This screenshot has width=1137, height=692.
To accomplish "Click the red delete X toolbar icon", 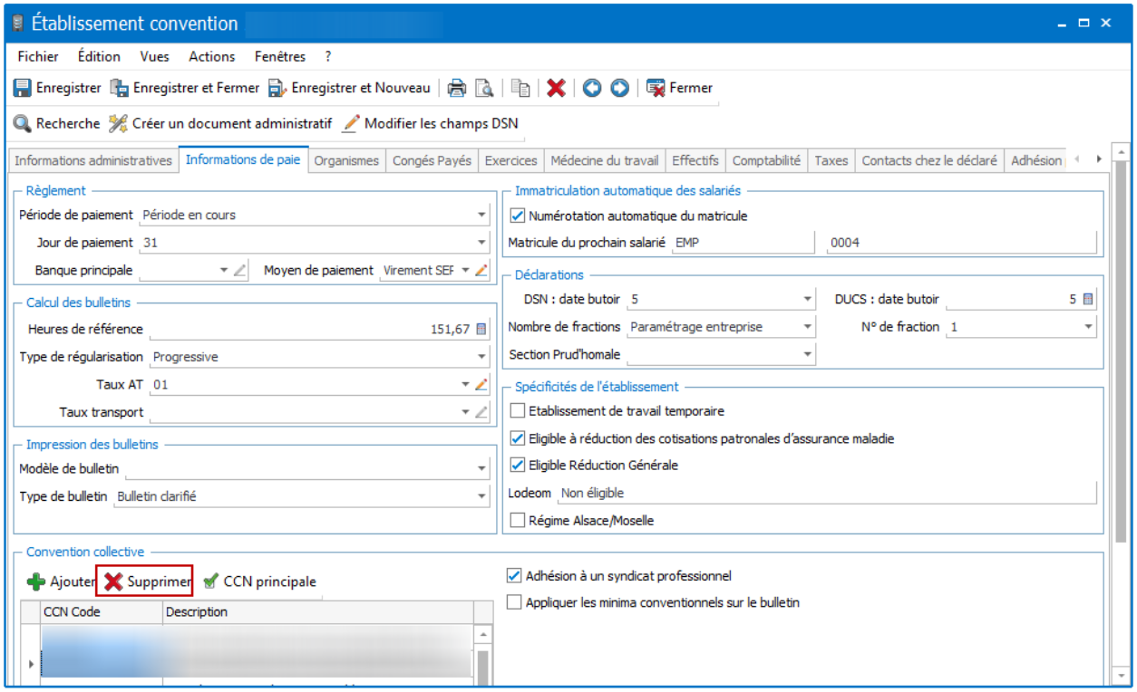I will pyautogui.click(x=557, y=88).
